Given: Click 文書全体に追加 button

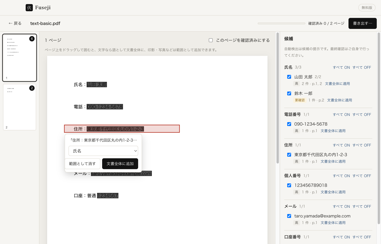Looking at the screenshot, I should pos(120,164).
